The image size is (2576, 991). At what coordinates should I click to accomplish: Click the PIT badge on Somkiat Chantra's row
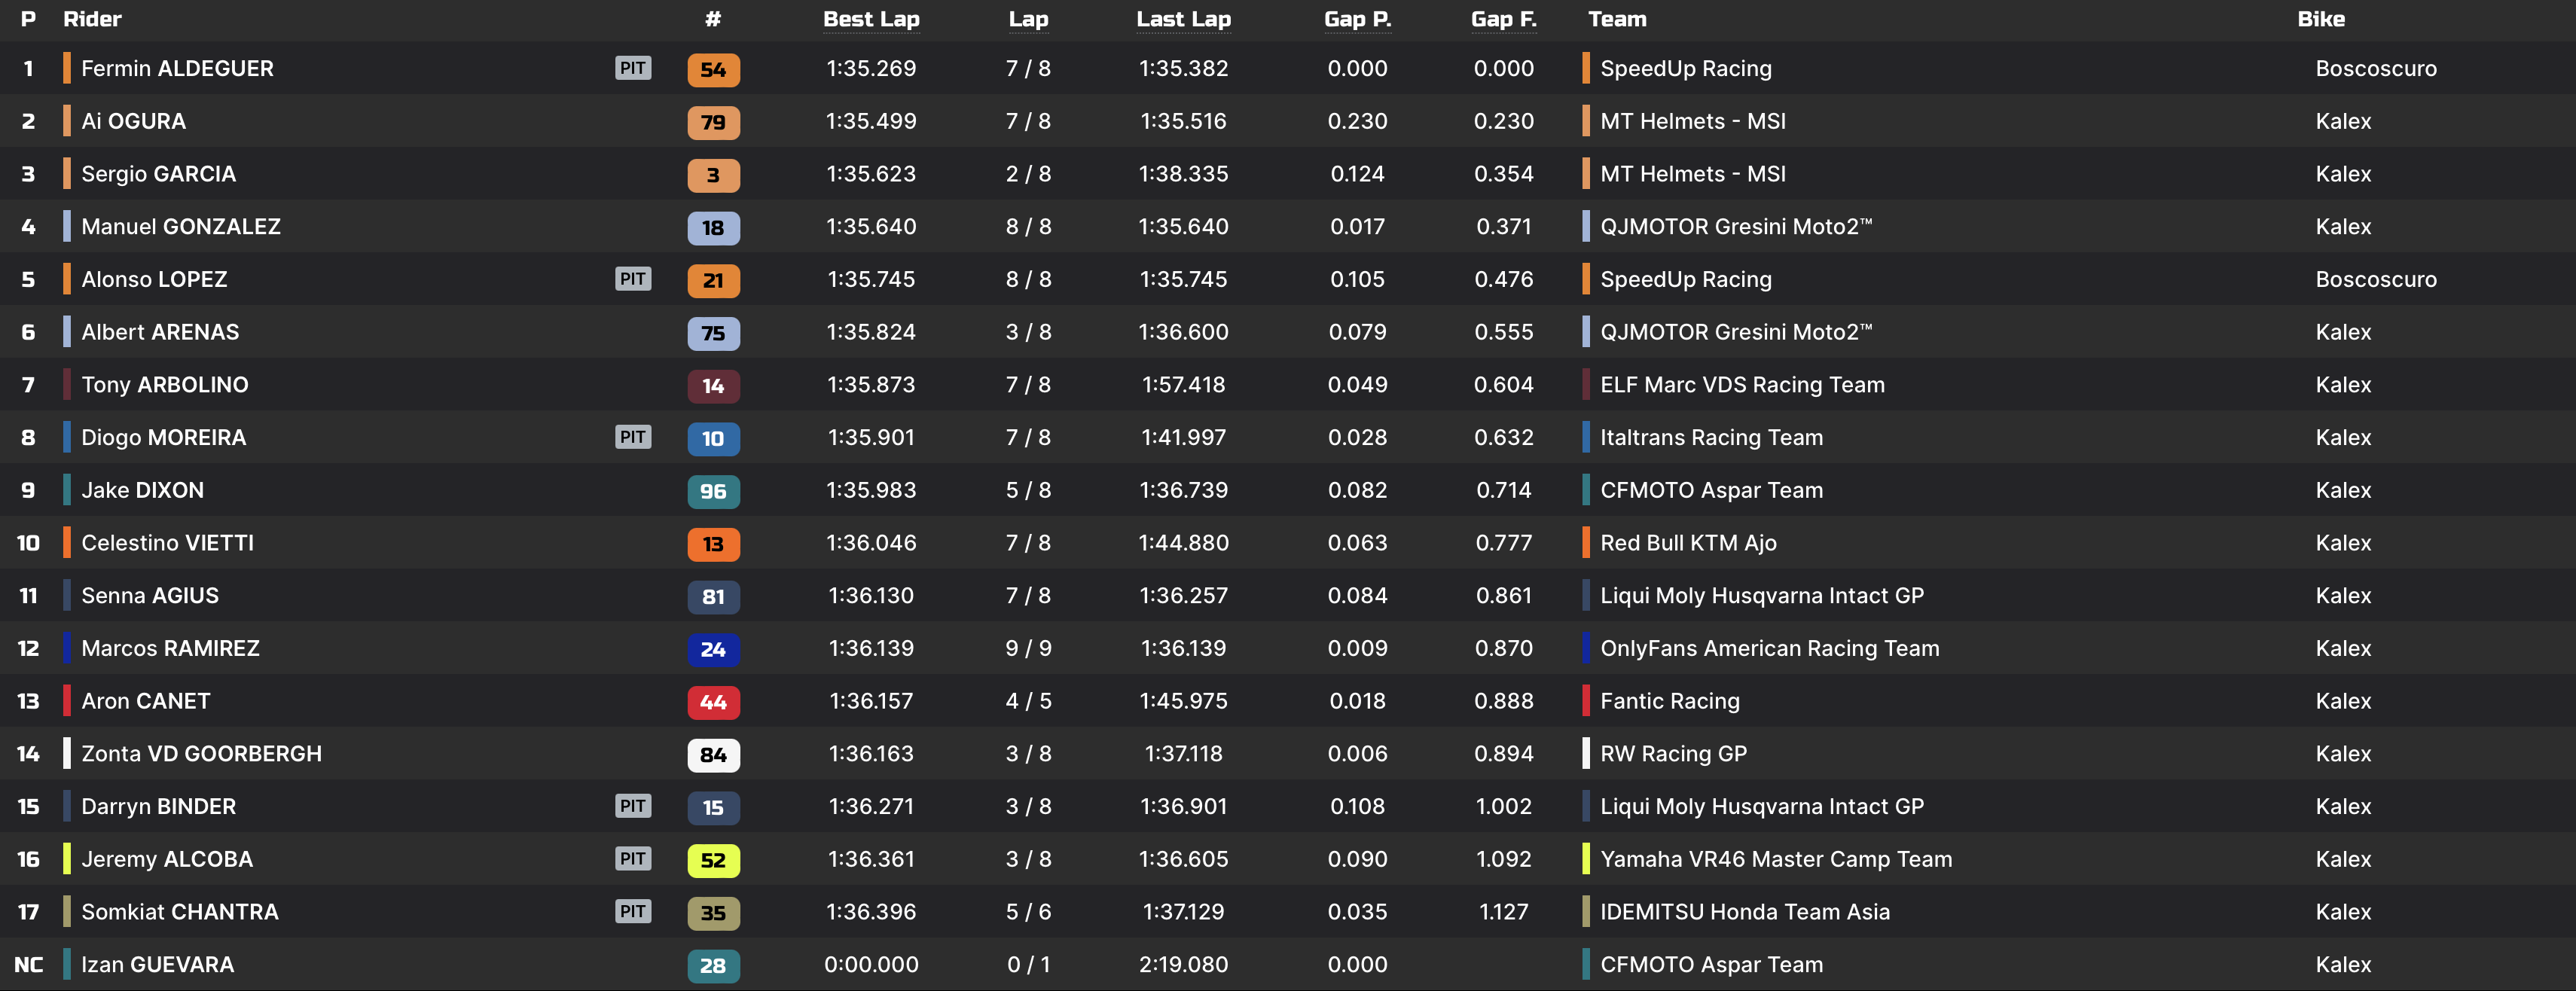click(632, 911)
